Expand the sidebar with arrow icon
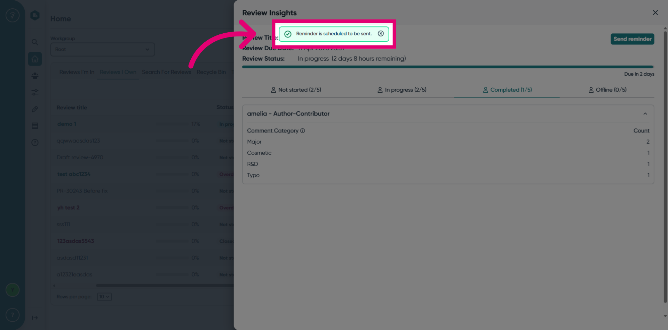 (35, 318)
